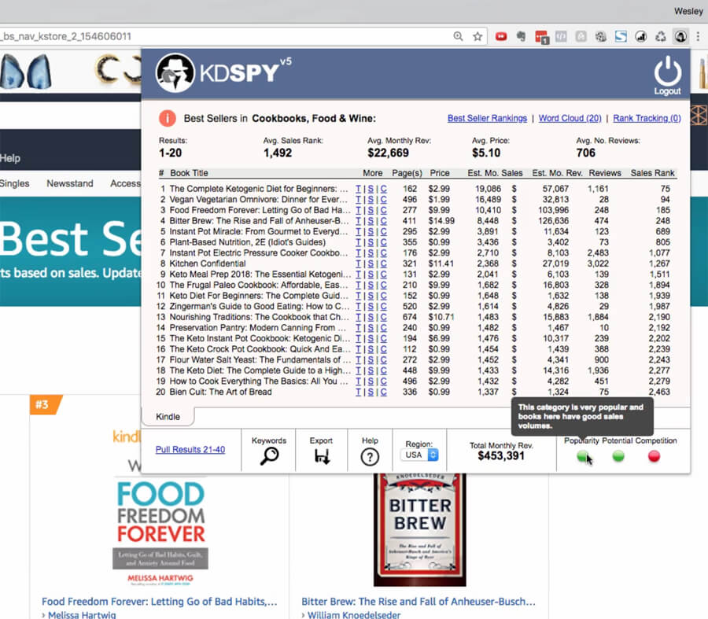Open Melissa Hartwig author link
Viewport: 708px width, 619px height.
pos(82,614)
